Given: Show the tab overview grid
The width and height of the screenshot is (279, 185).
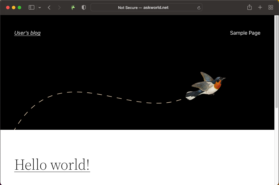Looking at the screenshot, I should [x=271, y=8].
